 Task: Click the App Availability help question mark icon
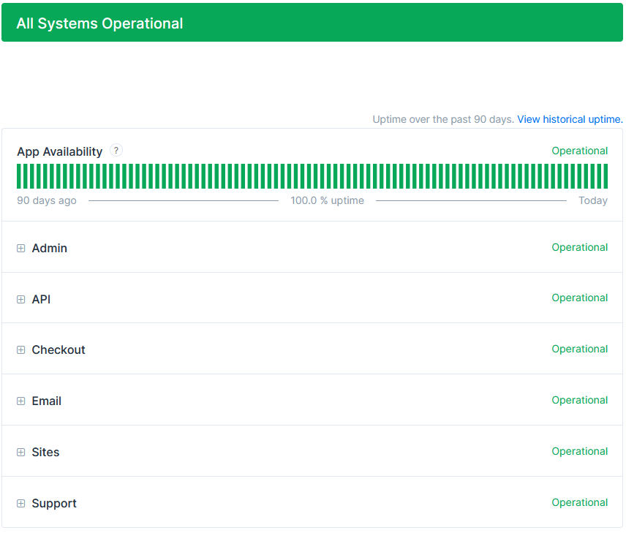point(116,151)
